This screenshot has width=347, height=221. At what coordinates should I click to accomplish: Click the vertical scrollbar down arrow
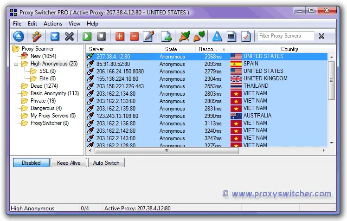pyautogui.click(x=332, y=143)
